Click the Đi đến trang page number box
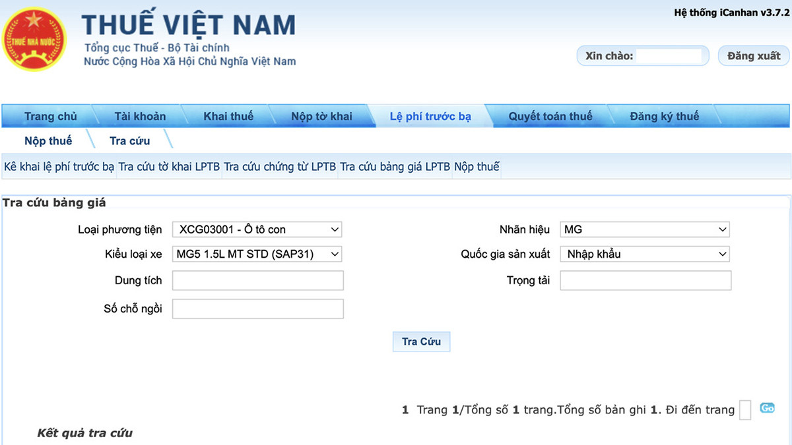Screen dimensions: 792x445 point(745,410)
